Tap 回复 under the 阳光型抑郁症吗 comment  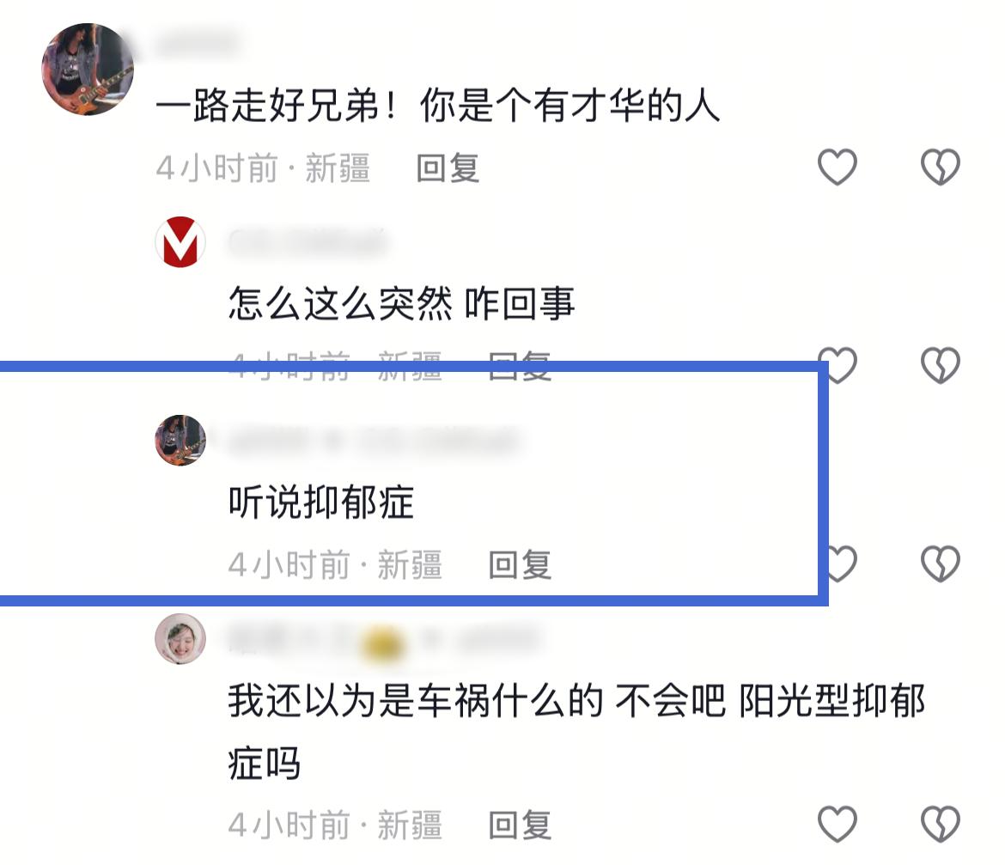click(519, 825)
